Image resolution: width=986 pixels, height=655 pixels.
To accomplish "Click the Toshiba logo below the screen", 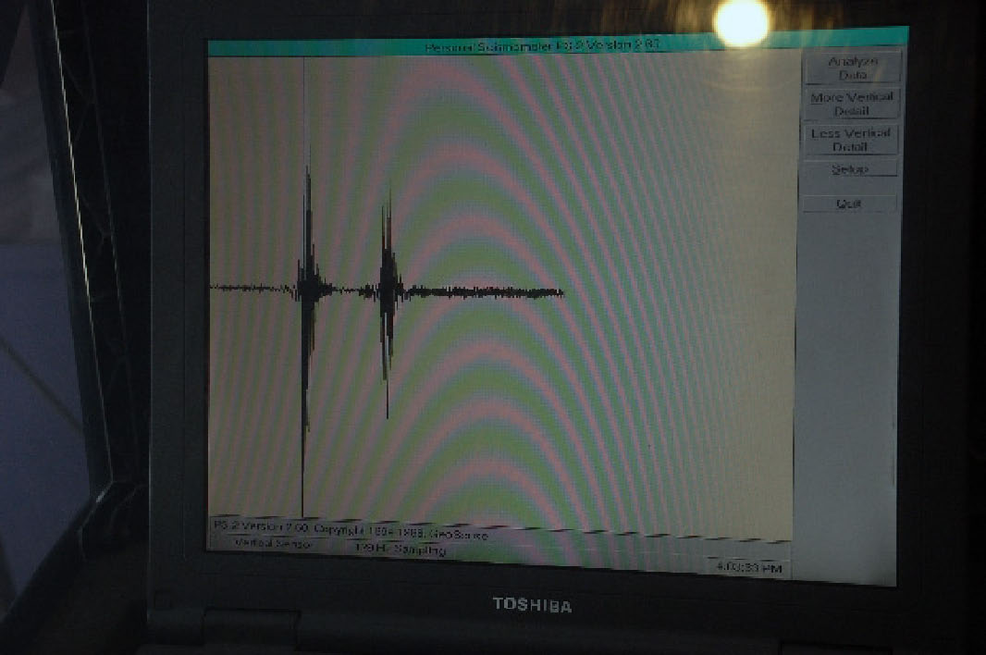I will [x=532, y=605].
